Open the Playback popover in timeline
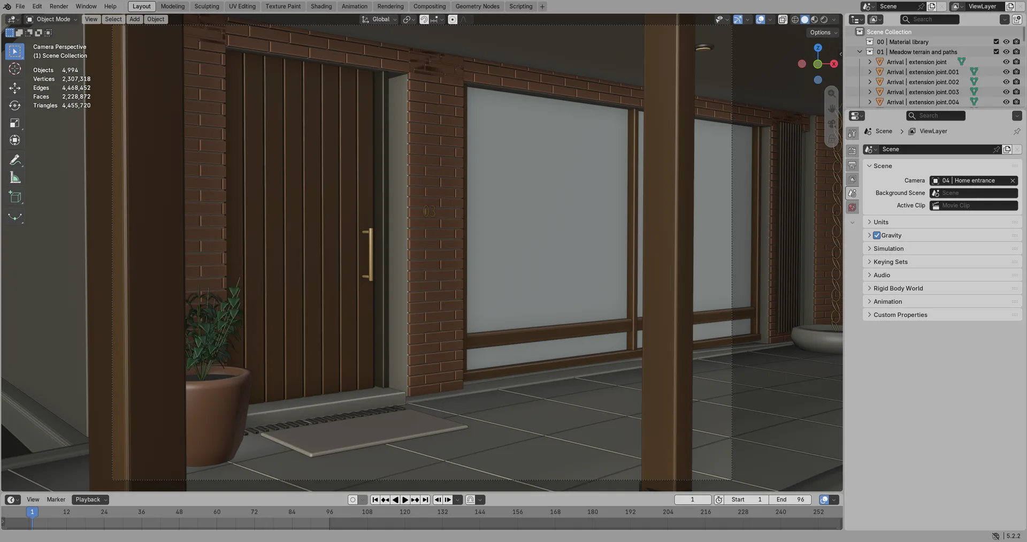Image resolution: width=1027 pixels, height=542 pixels. pyautogui.click(x=90, y=500)
